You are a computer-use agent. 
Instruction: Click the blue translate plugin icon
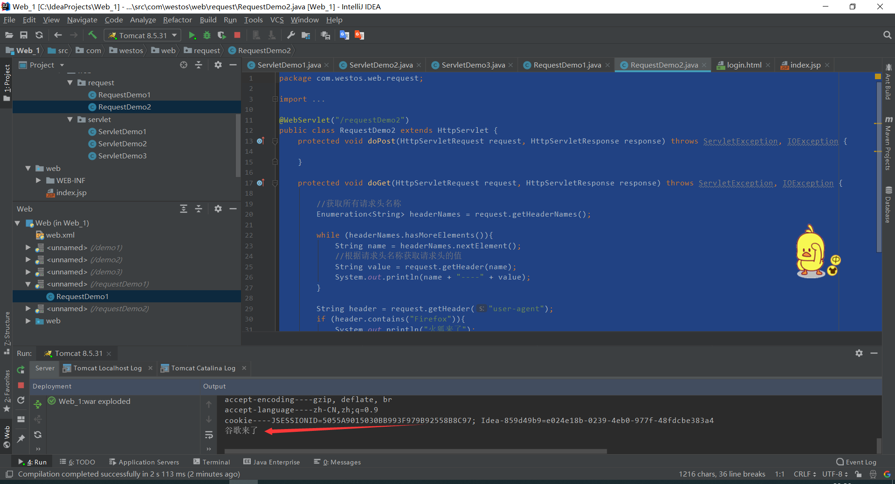pyautogui.click(x=344, y=35)
